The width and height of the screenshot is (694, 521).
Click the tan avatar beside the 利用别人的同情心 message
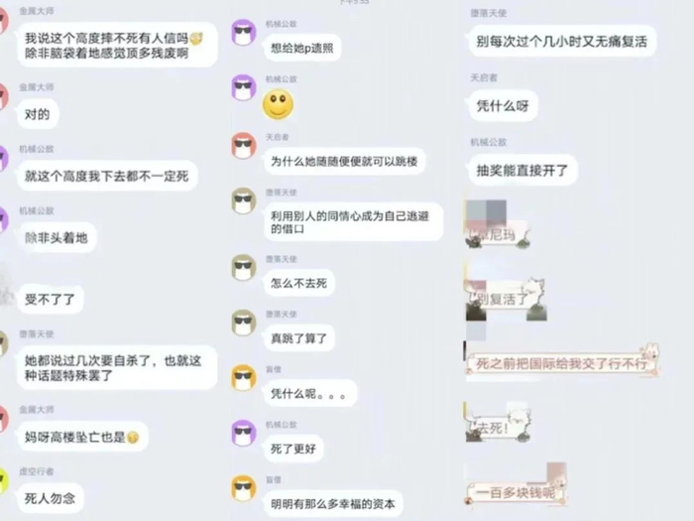point(244,200)
